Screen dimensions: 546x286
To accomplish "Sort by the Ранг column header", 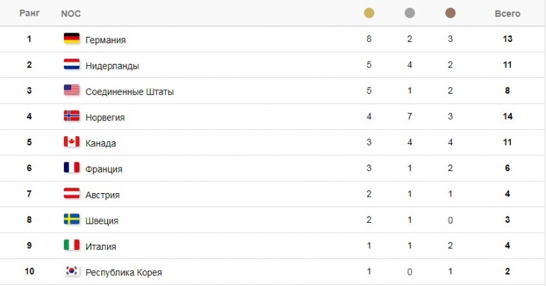I will coord(30,13).
